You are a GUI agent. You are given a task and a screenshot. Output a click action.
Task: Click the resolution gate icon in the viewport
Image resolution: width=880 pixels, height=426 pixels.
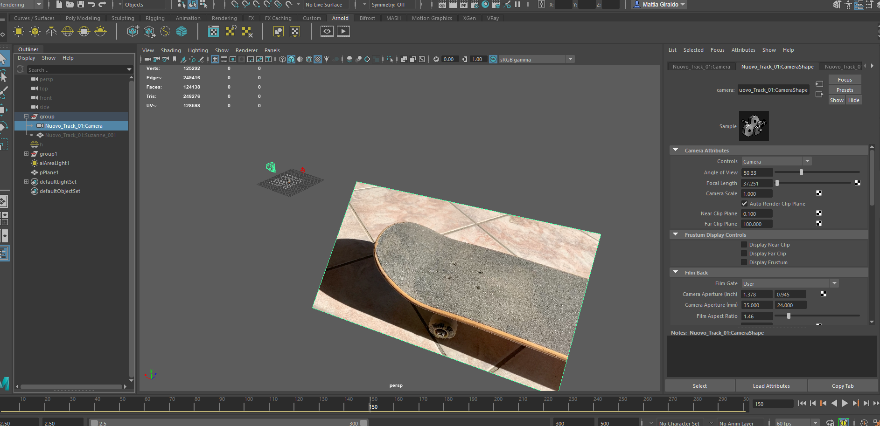tap(233, 59)
